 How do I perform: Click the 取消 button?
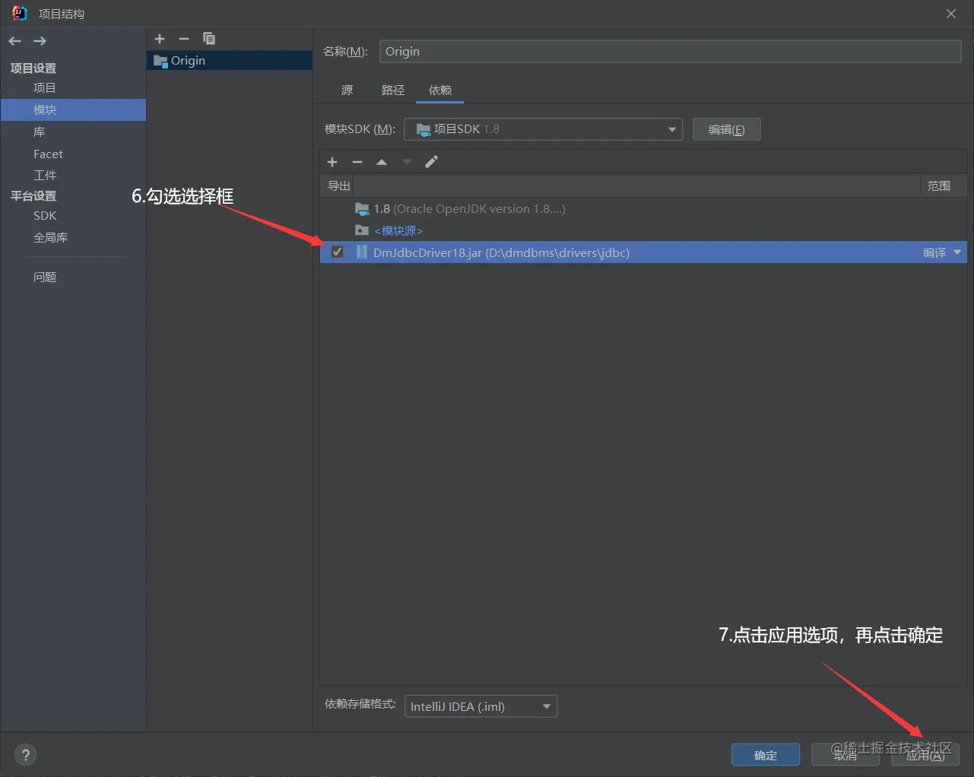845,755
